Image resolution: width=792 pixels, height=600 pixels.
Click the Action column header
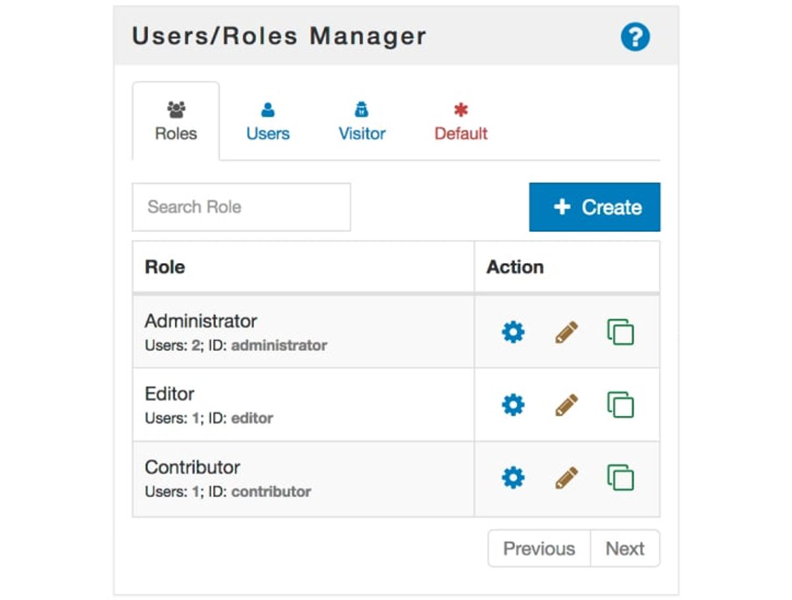[x=567, y=267]
